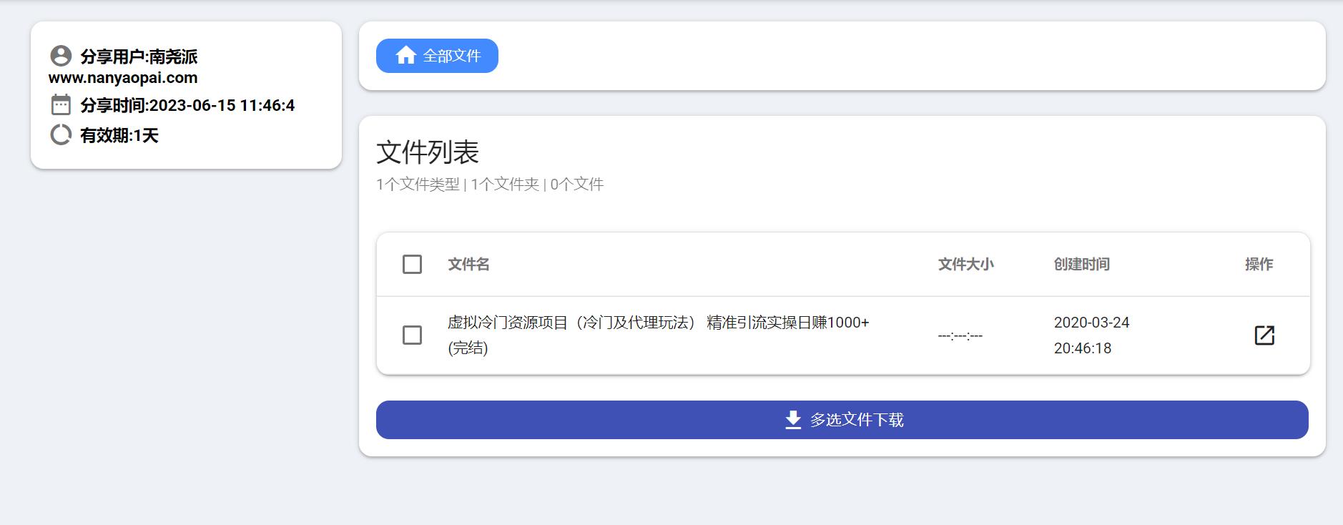Open the 虚拟冷门资源项目 folder name
The image size is (1343, 525).
click(x=658, y=335)
